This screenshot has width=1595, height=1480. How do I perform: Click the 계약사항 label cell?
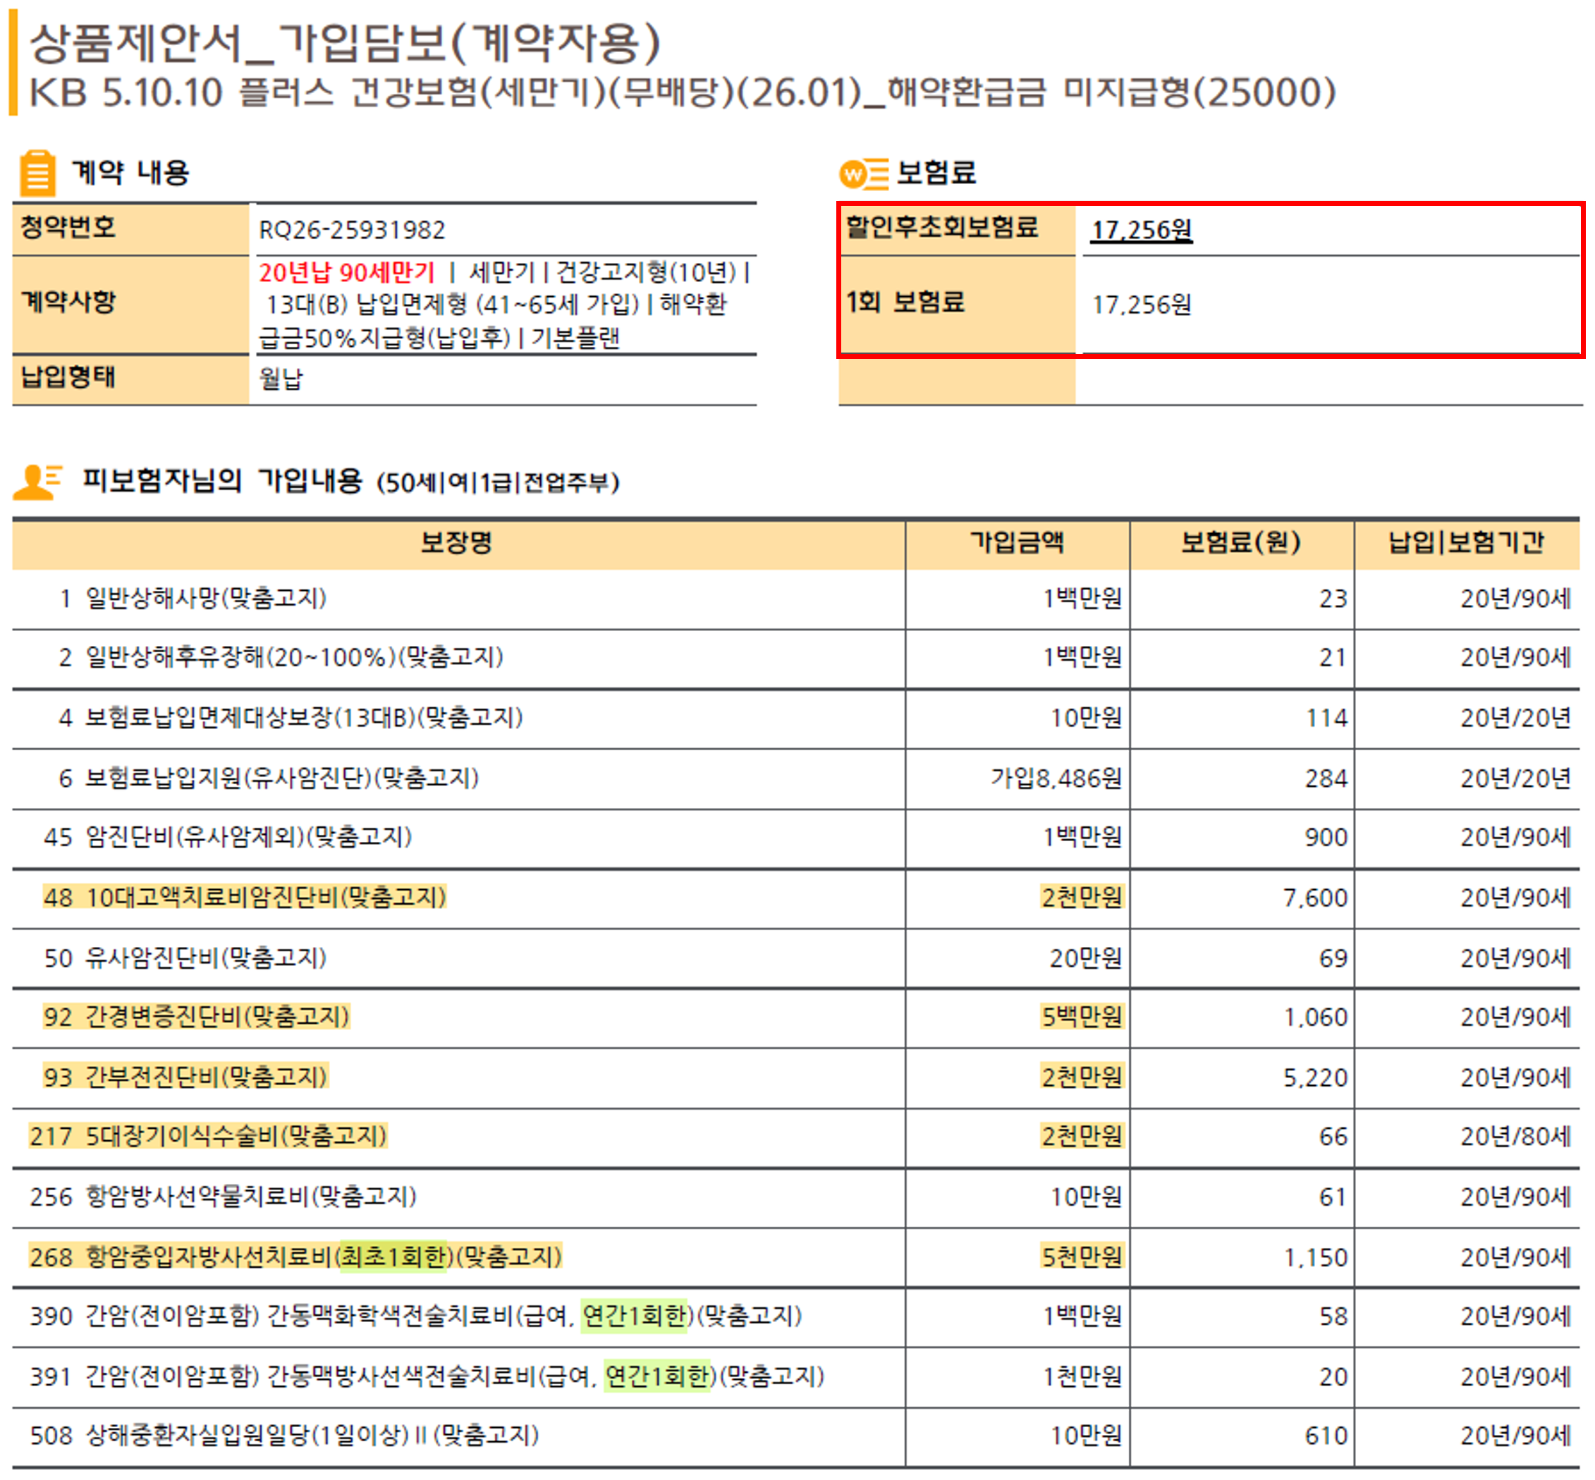(130, 305)
